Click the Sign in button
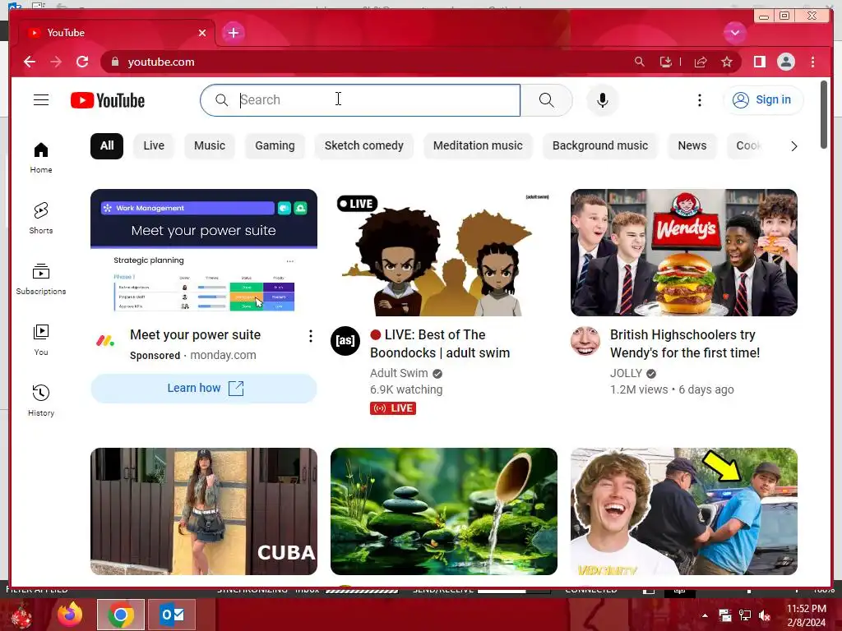The width and height of the screenshot is (842, 631). coord(763,99)
